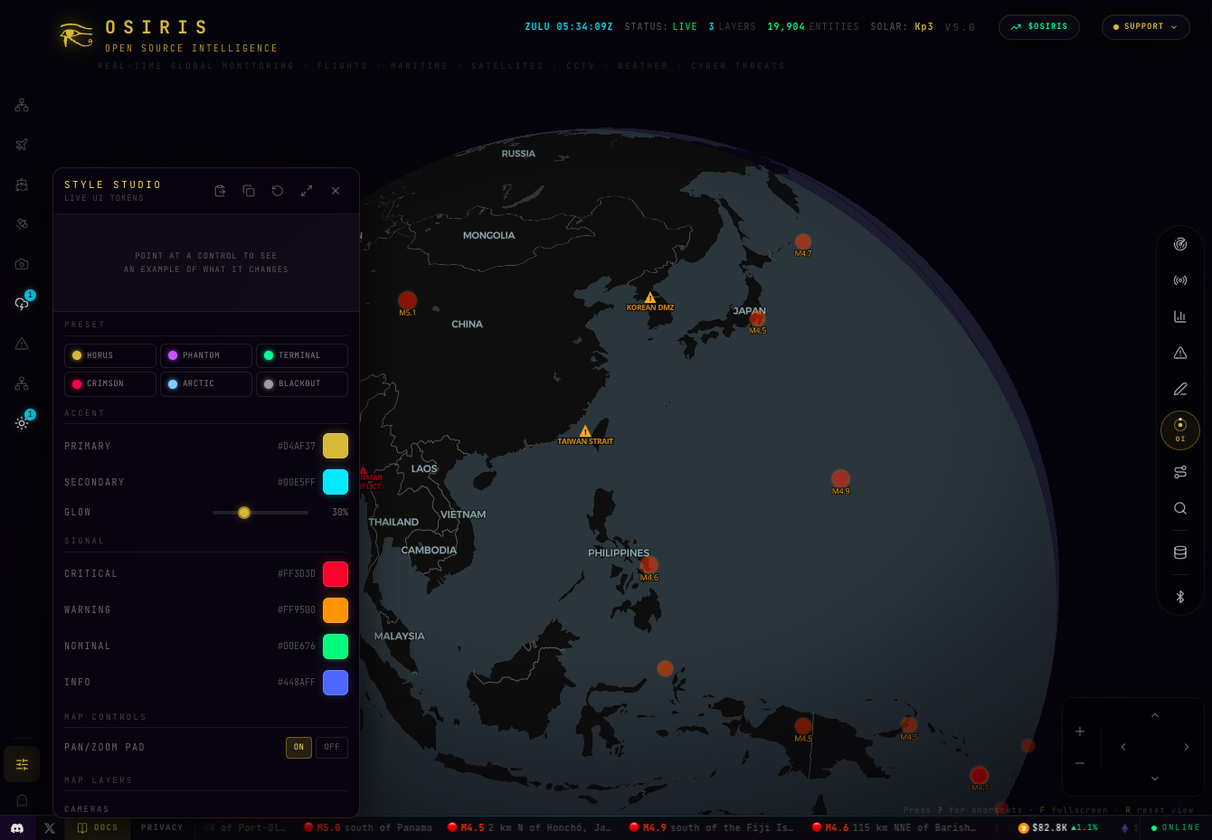This screenshot has width=1212, height=840.
Task: Click the $OSIRIS token button
Action: tap(1039, 27)
